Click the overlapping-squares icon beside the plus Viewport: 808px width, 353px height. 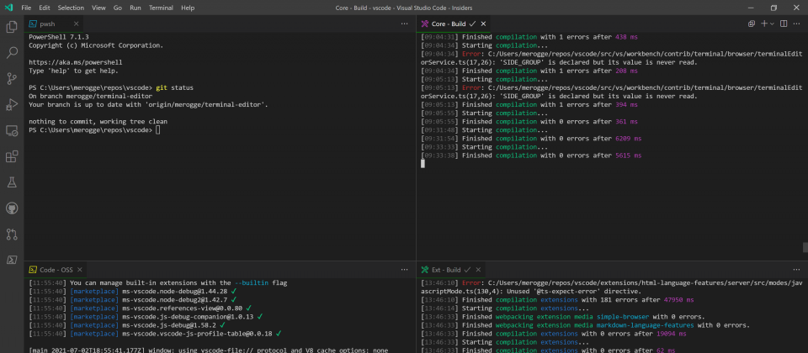[752, 24]
